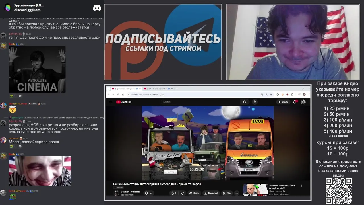Reload the browser page

pos(118,95)
